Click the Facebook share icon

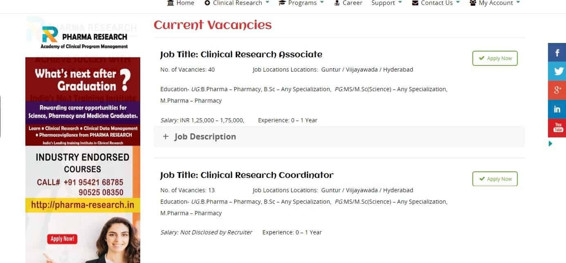point(557,52)
